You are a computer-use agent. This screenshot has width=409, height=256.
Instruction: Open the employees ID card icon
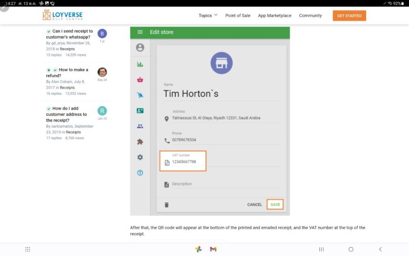coord(140,111)
